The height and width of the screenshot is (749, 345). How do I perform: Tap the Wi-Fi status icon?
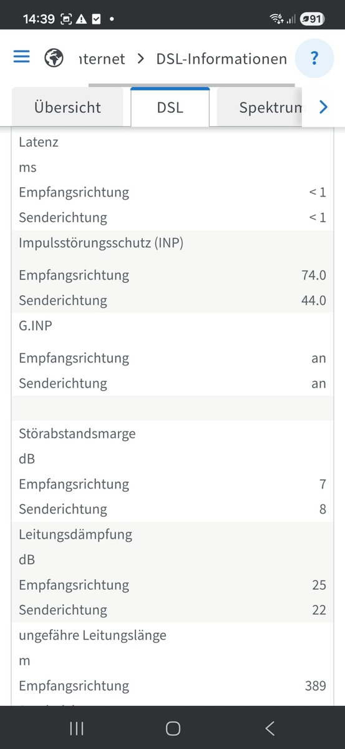click(276, 19)
